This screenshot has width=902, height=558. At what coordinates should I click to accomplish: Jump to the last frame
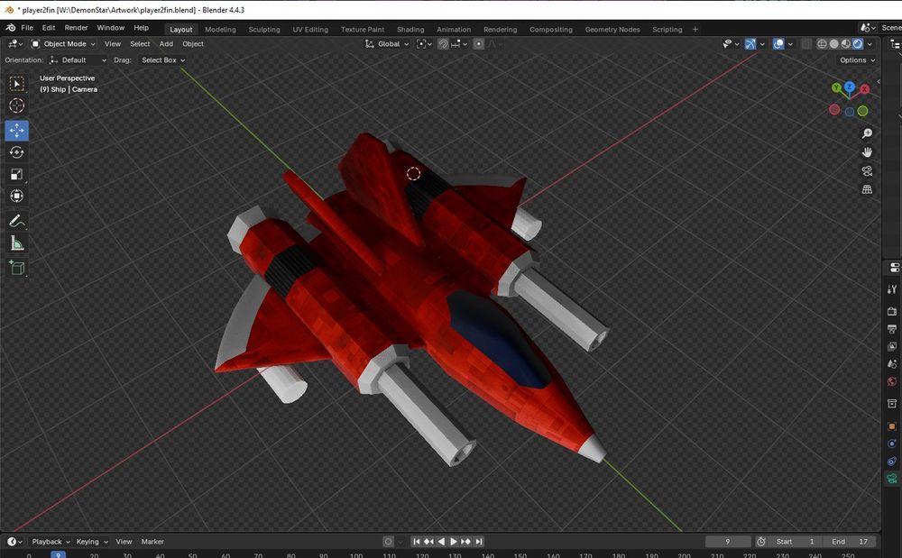click(479, 542)
